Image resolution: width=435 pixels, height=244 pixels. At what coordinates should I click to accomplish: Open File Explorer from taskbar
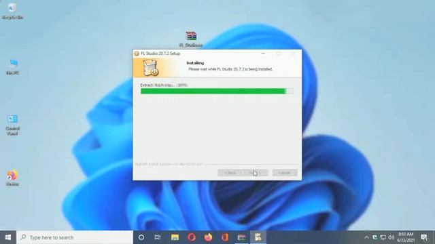(x=175, y=237)
